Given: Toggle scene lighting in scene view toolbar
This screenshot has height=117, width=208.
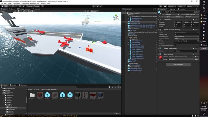Looking at the screenshot, I should (18, 11).
